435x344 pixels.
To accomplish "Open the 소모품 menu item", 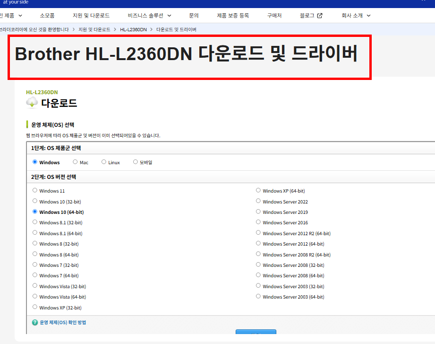I will (47, 16).
